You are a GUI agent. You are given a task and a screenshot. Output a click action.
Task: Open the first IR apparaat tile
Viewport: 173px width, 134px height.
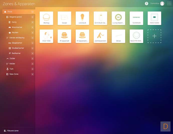[64, 36]
